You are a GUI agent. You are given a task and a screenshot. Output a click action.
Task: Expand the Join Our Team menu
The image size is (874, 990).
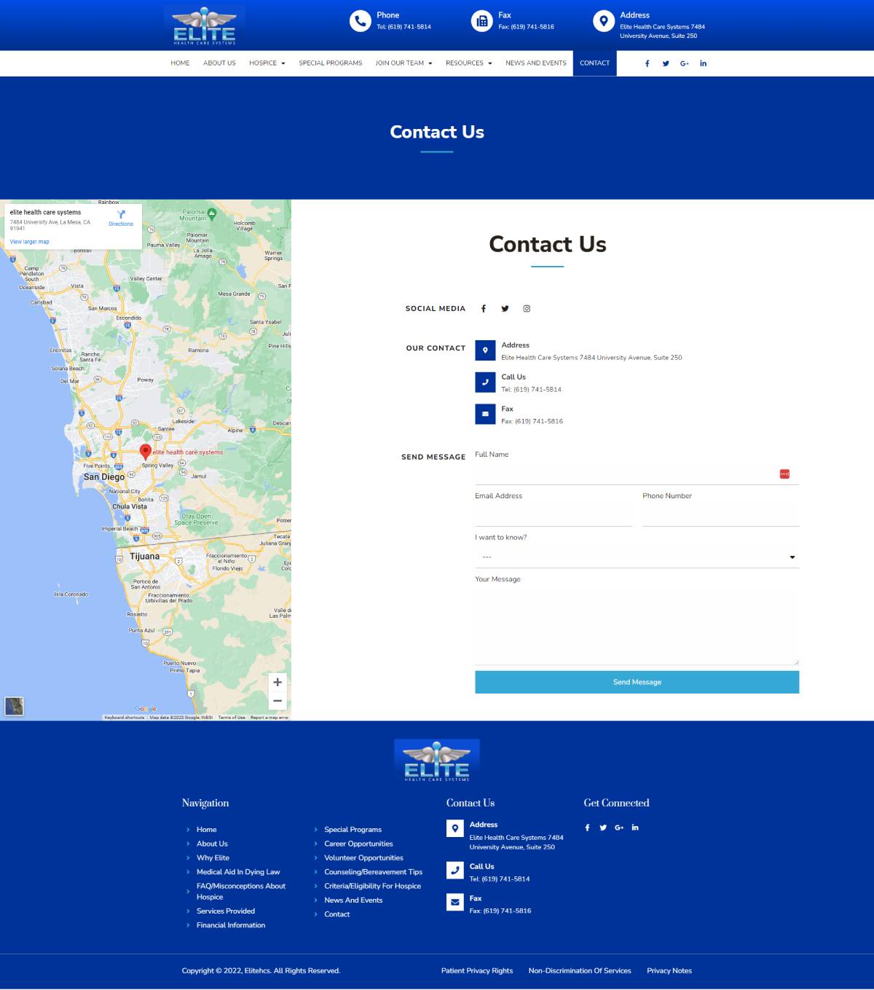(x=403, y=63)
